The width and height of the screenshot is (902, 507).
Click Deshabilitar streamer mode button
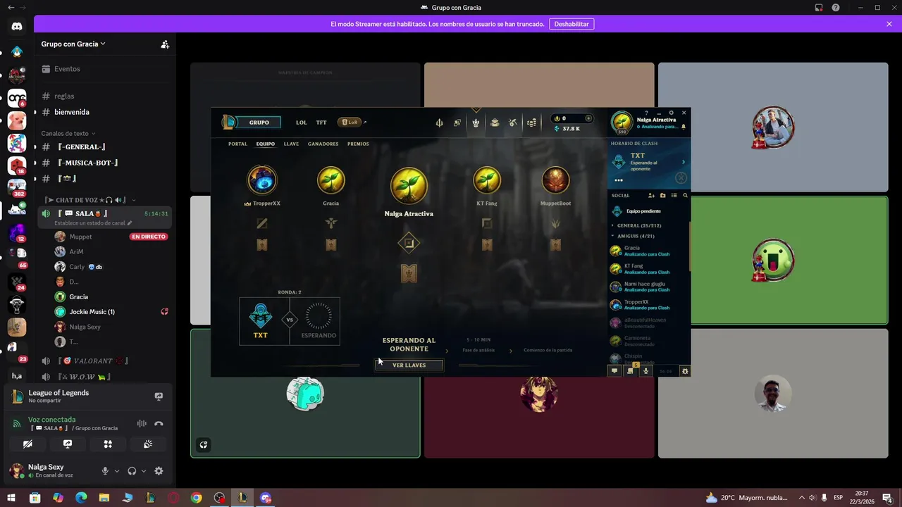(x=572, y=24)
